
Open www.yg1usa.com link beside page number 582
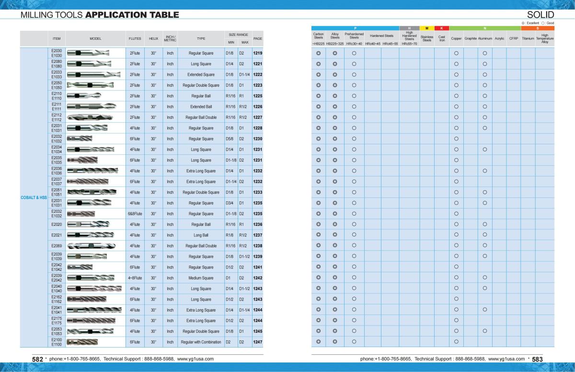click(195, 359)
